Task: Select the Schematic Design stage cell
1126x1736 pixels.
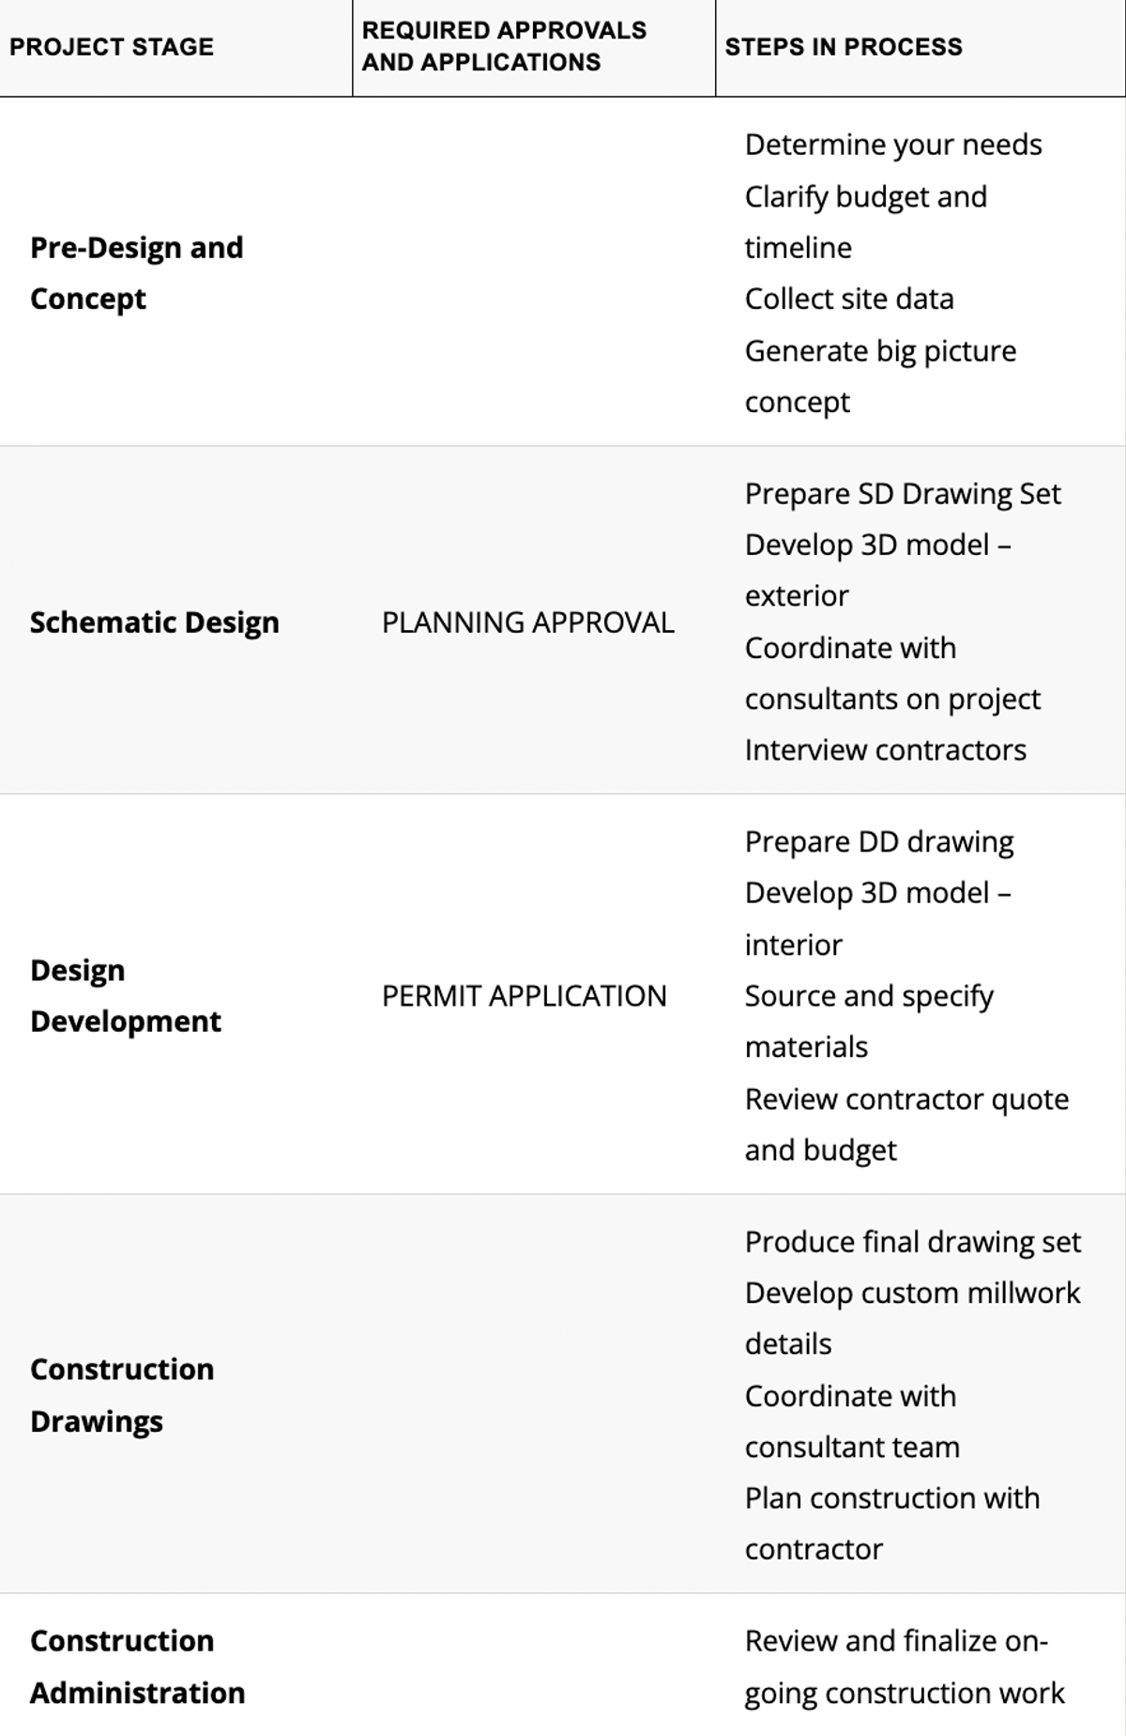Action: point(155,622)
